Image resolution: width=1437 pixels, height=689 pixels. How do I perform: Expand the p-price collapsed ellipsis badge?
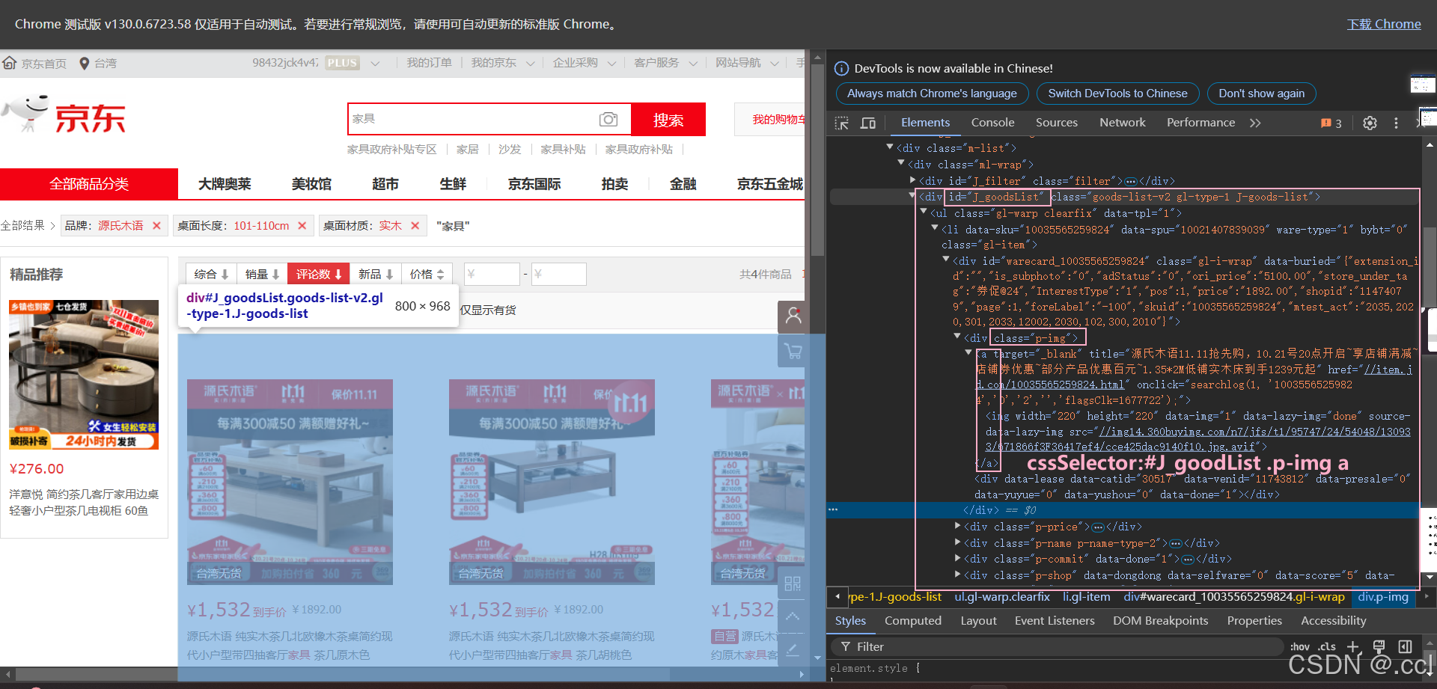(1098, 527)
